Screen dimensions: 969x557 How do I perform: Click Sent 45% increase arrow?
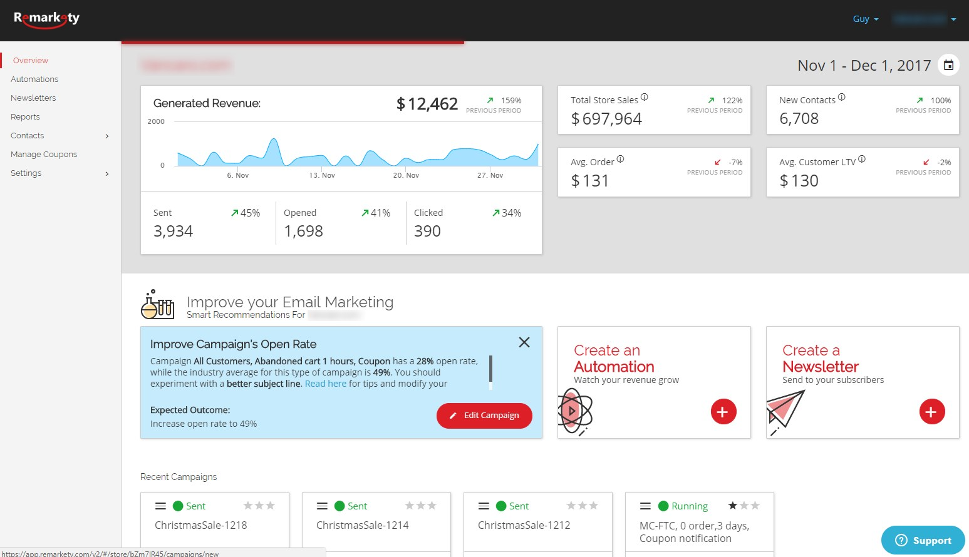(234, 213)
